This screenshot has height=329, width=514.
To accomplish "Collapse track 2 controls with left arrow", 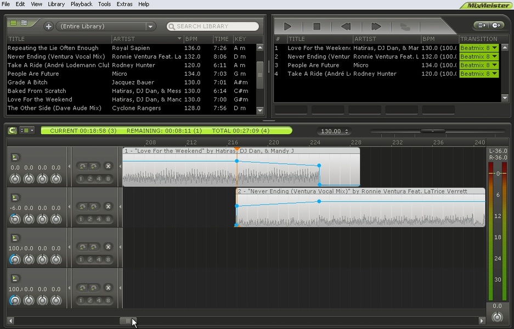I will pos(69,207).
